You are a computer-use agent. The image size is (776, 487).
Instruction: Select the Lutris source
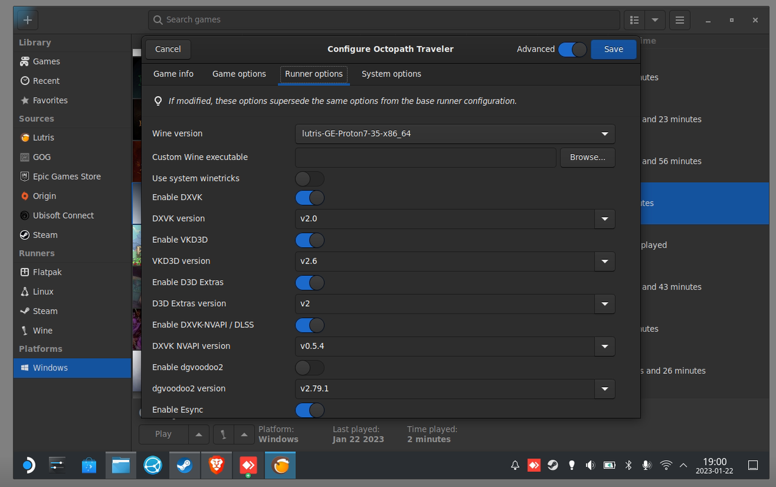(x=72, y=138)
